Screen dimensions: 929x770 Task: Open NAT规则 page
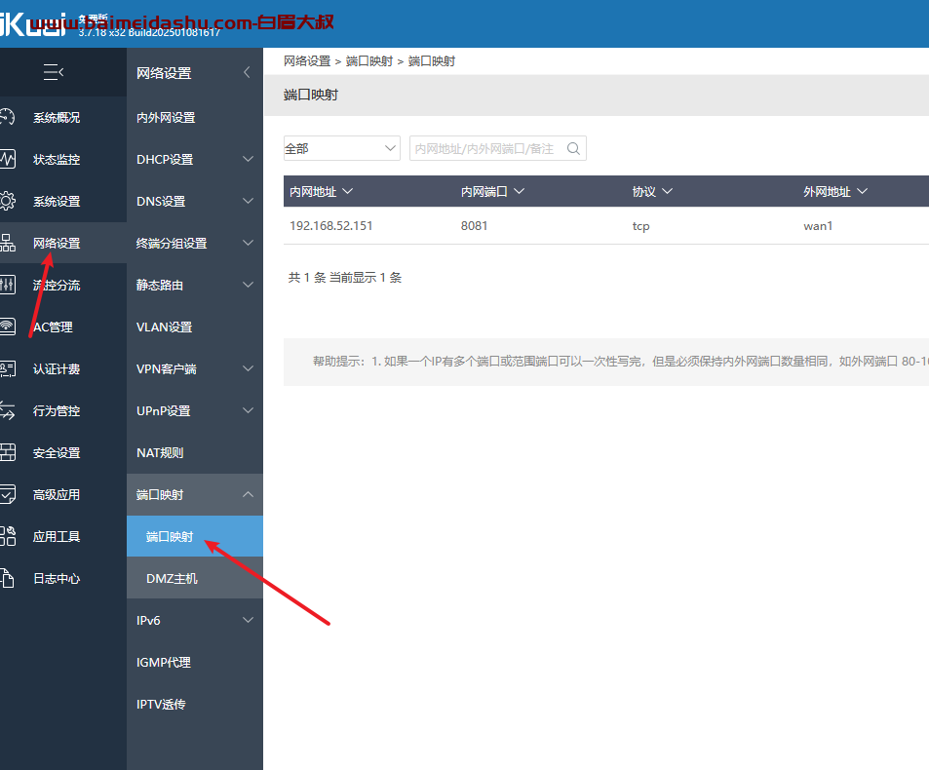(160, 453)
